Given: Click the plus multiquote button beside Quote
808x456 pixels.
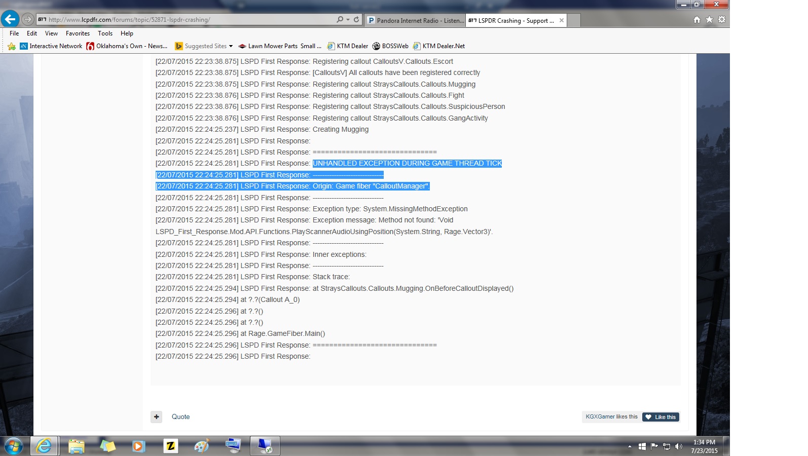Looking at the screenshot, I should coord(157,417).
